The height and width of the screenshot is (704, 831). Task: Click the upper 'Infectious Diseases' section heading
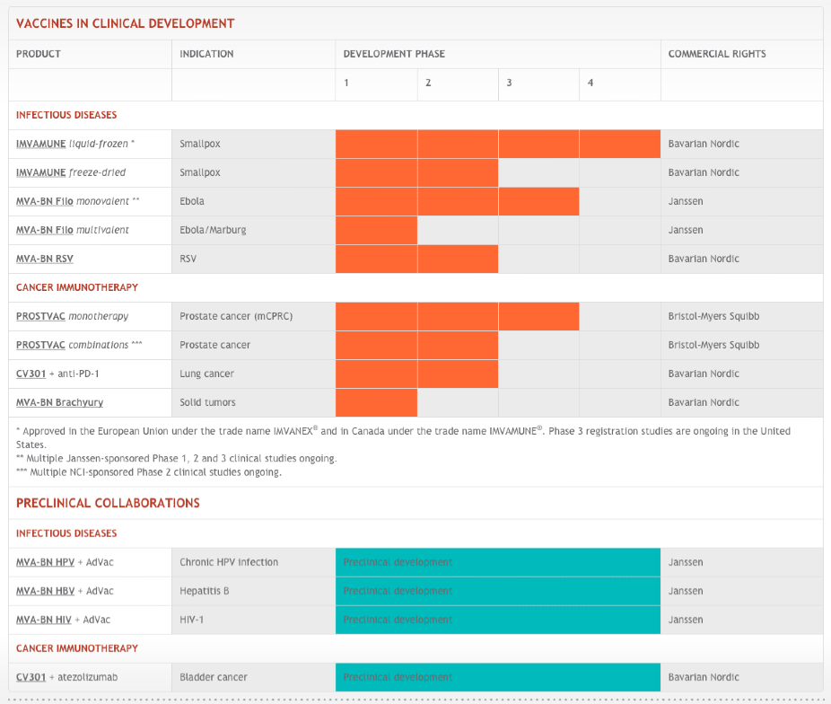(66, 115)
